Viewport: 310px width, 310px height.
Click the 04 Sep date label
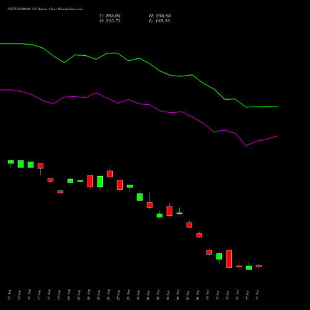click(178, 294)
